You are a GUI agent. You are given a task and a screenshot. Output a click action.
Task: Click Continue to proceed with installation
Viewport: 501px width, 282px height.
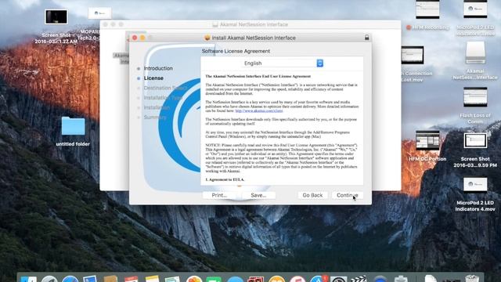pyautogui.click(x=347, y=195)
